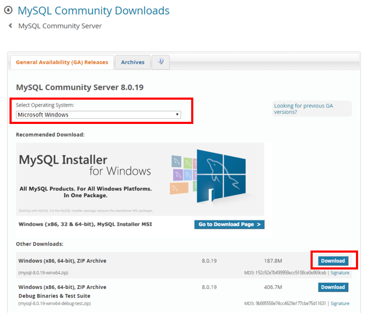
Task: Click the back chevron before MySQL Community Server
Action: [10, 26]
